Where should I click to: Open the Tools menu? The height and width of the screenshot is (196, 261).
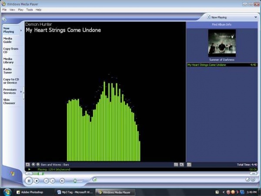click(x=30, y=10)
